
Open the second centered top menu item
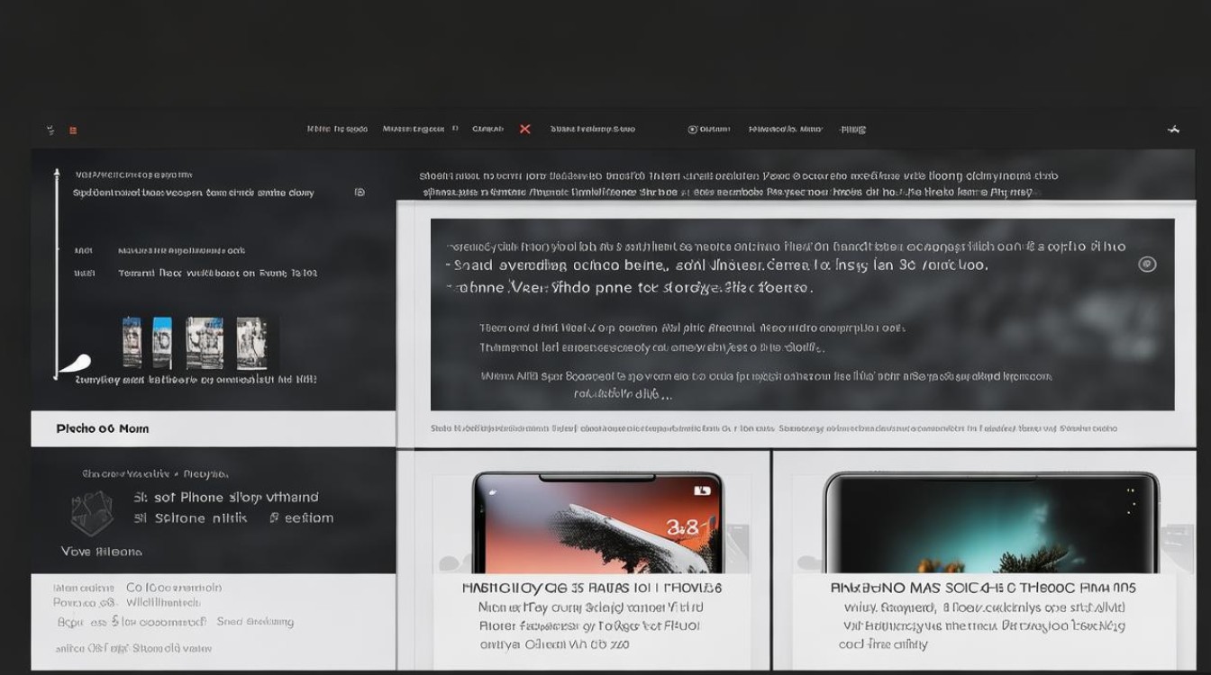pyautogui.click(x=414, y=130)
